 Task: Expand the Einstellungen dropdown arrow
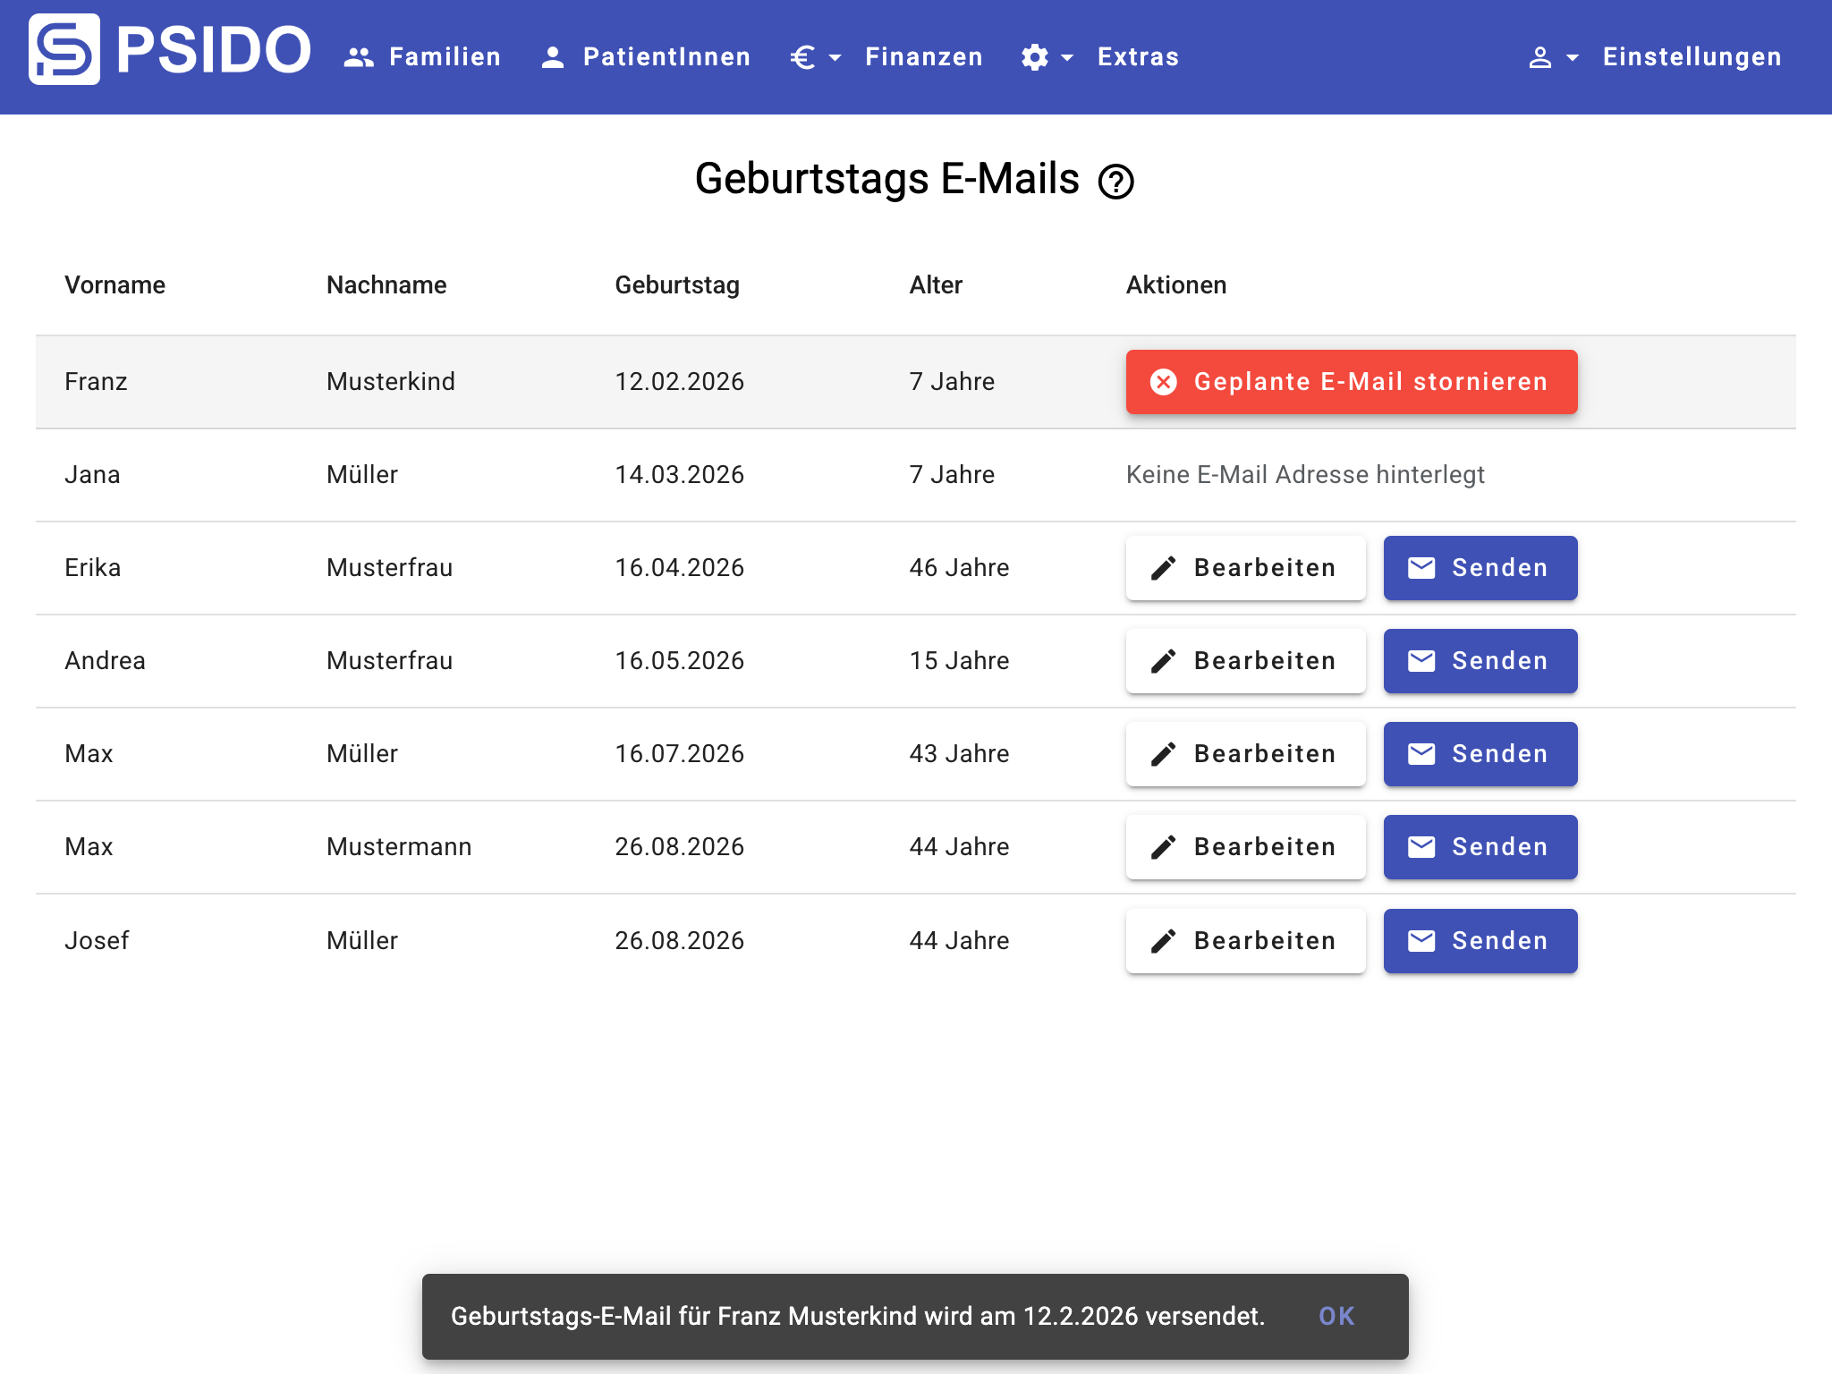(x=1573, y=57)
